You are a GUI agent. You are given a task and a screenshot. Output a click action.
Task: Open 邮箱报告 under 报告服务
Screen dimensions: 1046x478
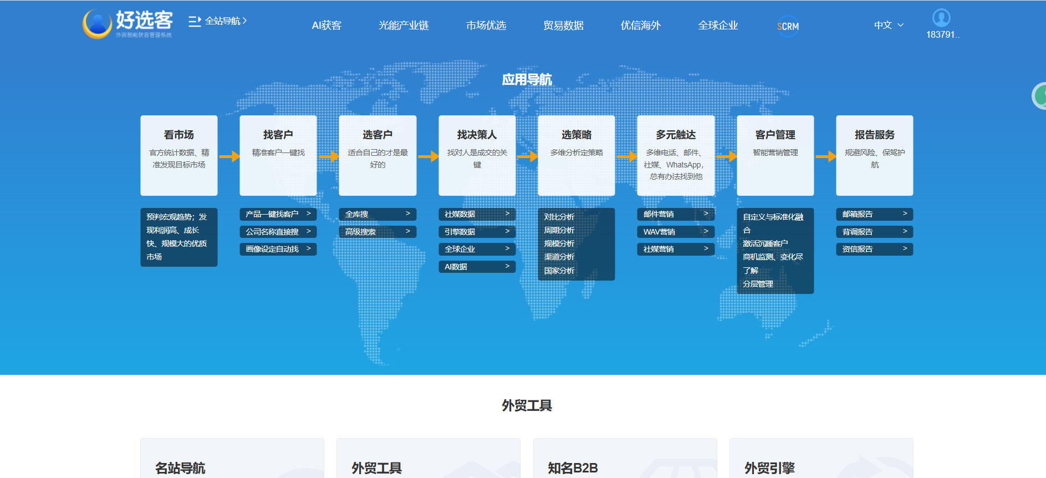tap(874, 214)
